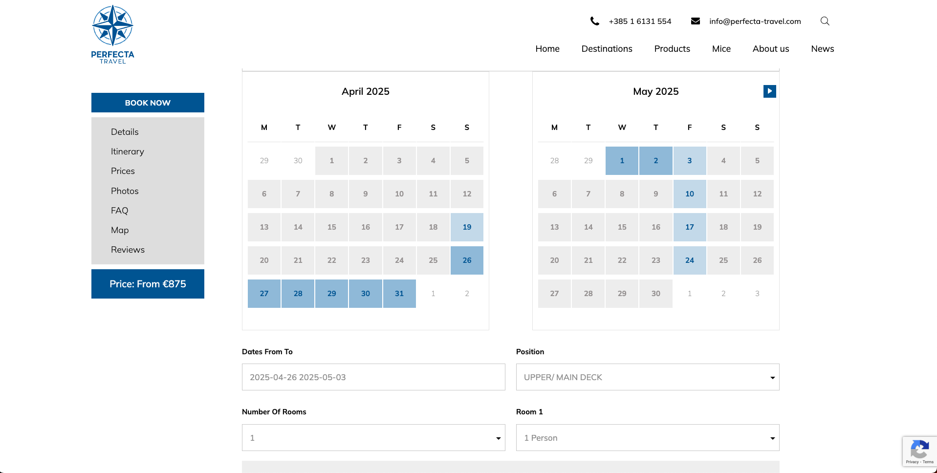This screenshot has width=937, height=473.
Task: Click the reCAPTCHA Privacy link
Action: pyautogui.click(x=912, y=462)
